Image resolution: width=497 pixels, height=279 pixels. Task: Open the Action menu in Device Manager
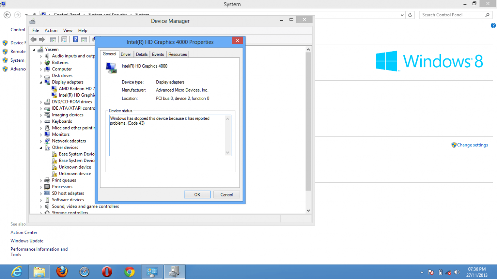[x=51, y=31]
